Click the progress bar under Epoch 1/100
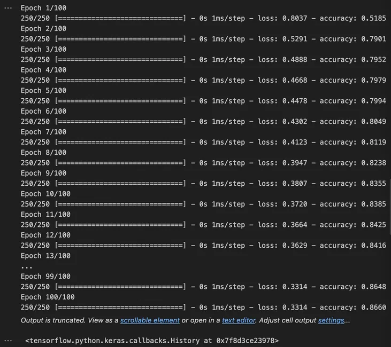The image size is (391, 347). [120, 19]
